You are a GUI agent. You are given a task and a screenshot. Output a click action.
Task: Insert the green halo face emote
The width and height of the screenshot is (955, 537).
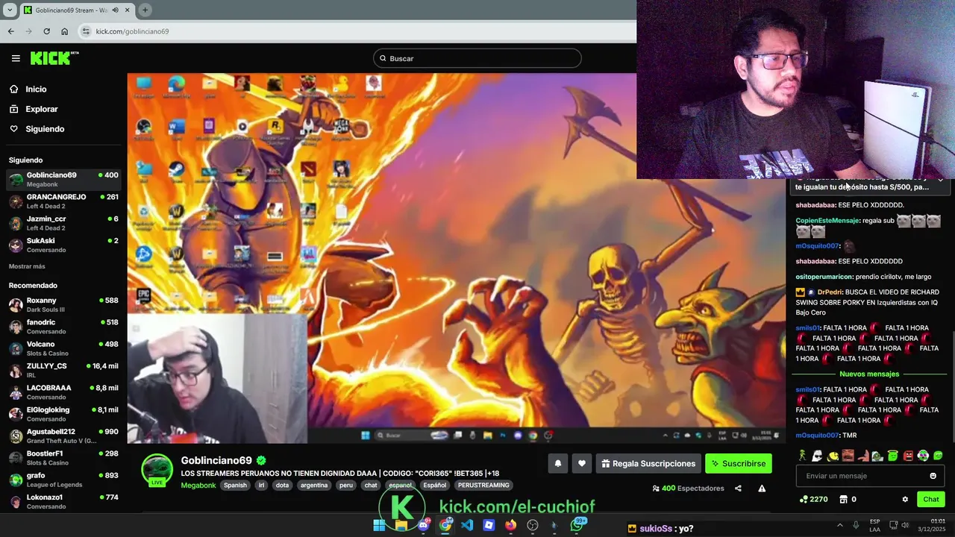892,455
